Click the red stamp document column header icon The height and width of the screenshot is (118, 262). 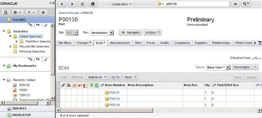tap(85, 85)
